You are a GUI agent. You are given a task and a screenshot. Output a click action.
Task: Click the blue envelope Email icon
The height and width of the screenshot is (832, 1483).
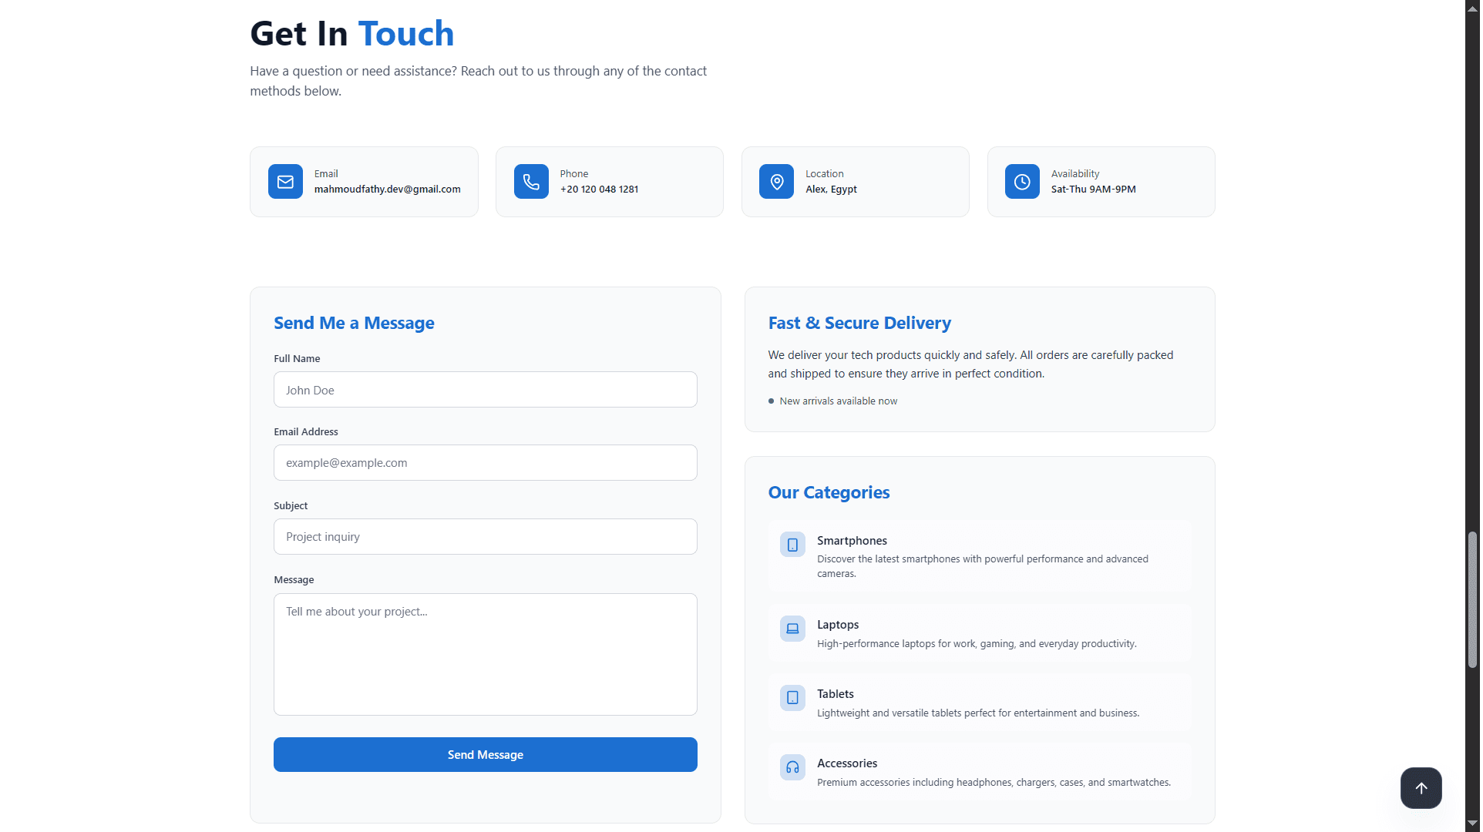285,182
